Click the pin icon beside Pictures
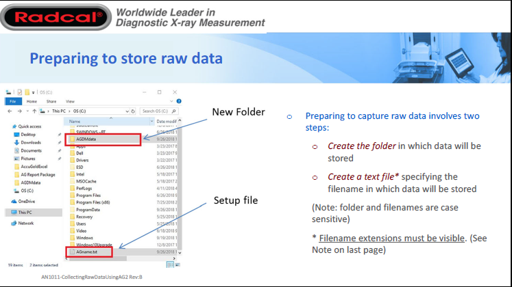Viewport: 512px width, 287px height. coord(60,159)
